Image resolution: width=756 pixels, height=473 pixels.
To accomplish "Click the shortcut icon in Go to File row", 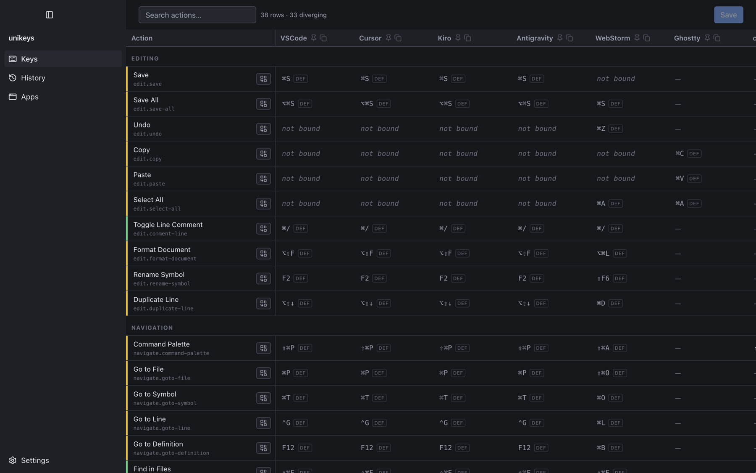I will point(263,373).
